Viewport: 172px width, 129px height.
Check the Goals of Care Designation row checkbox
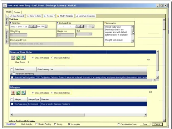tap(12, 77)
